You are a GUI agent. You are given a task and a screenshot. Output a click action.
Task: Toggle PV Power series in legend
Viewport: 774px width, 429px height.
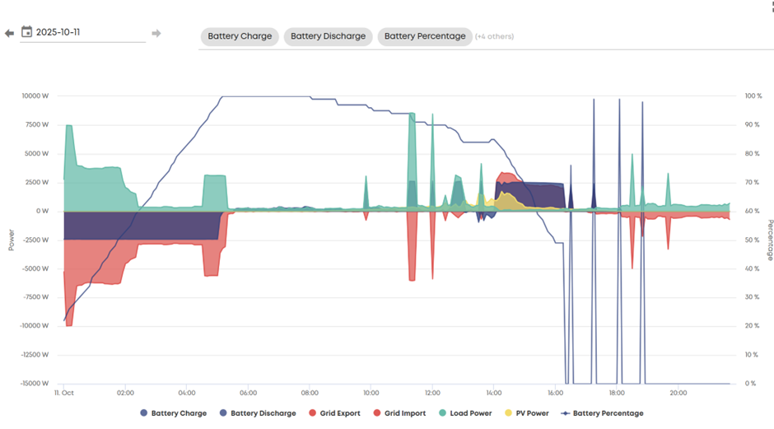click(526, 413)
